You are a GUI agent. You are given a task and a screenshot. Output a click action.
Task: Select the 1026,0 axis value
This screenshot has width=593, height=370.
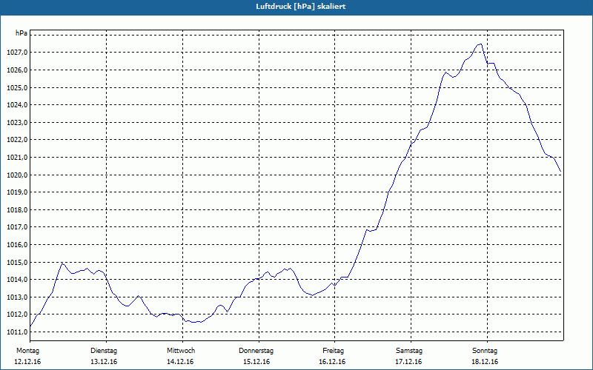[x=17, y=70]
